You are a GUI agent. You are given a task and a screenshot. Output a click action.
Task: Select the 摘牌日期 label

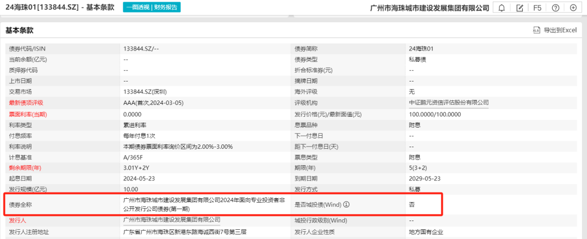(306, 81)
